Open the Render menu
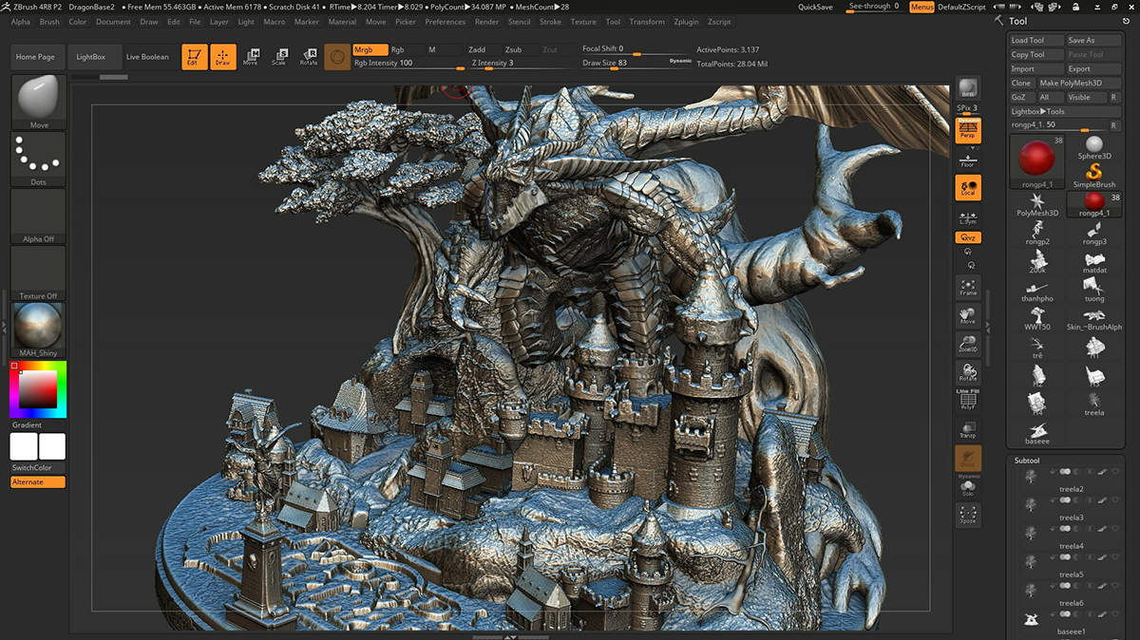1140x640 pixels. coord(486,21)
